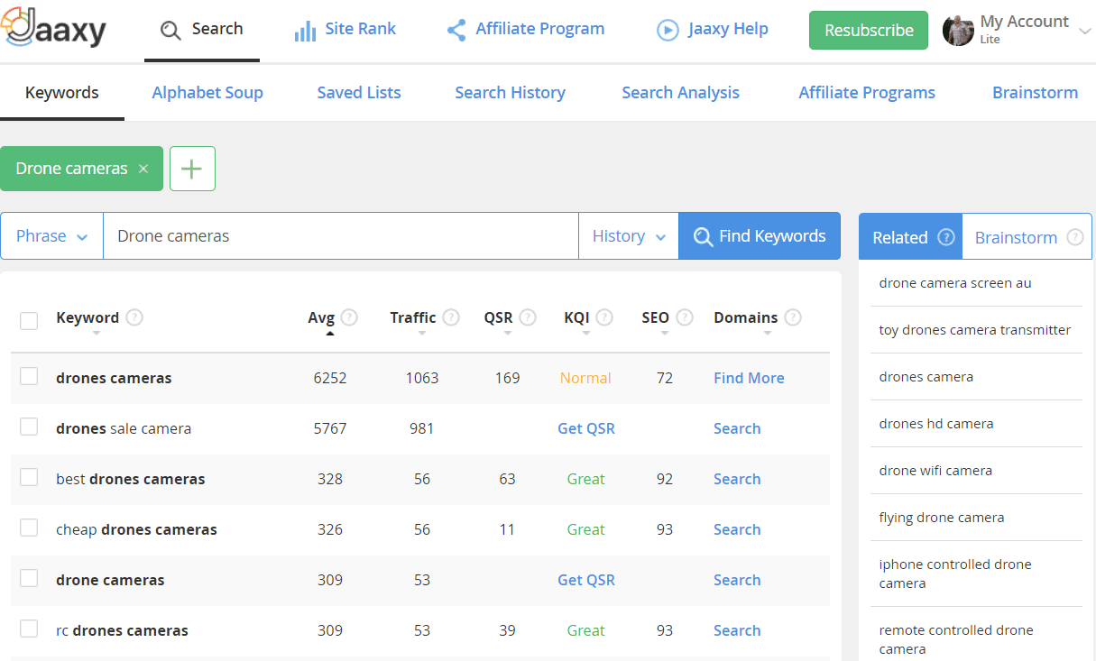The image size is (1096, 661).
Task: Check the box for drone cameras row
Action: [29, 578]
